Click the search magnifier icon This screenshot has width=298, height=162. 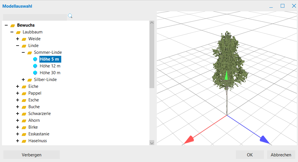point(70,16)
